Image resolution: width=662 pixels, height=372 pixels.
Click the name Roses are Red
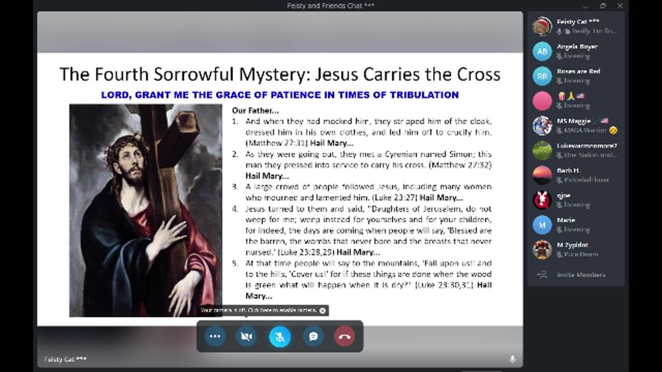point(578,71)
